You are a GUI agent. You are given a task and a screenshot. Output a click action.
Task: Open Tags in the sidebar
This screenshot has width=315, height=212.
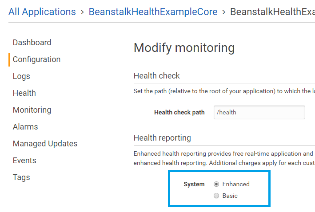click(x=21, y=177)
